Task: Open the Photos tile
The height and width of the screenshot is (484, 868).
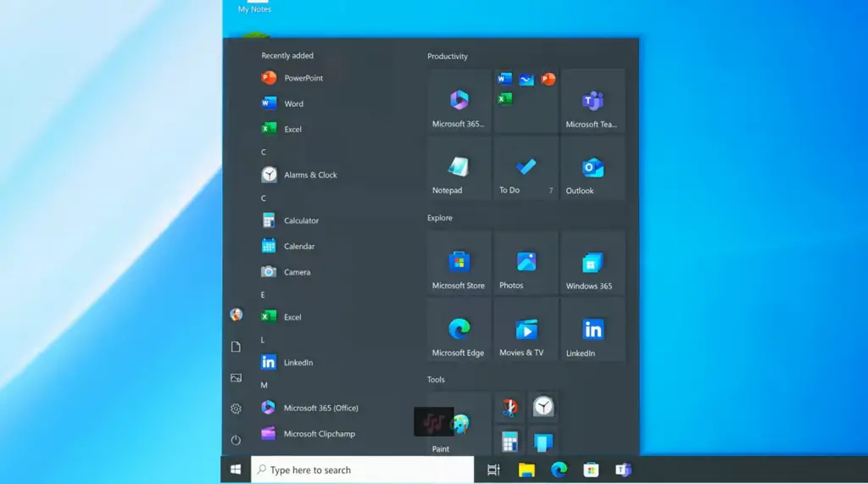Action: [526, 263]
